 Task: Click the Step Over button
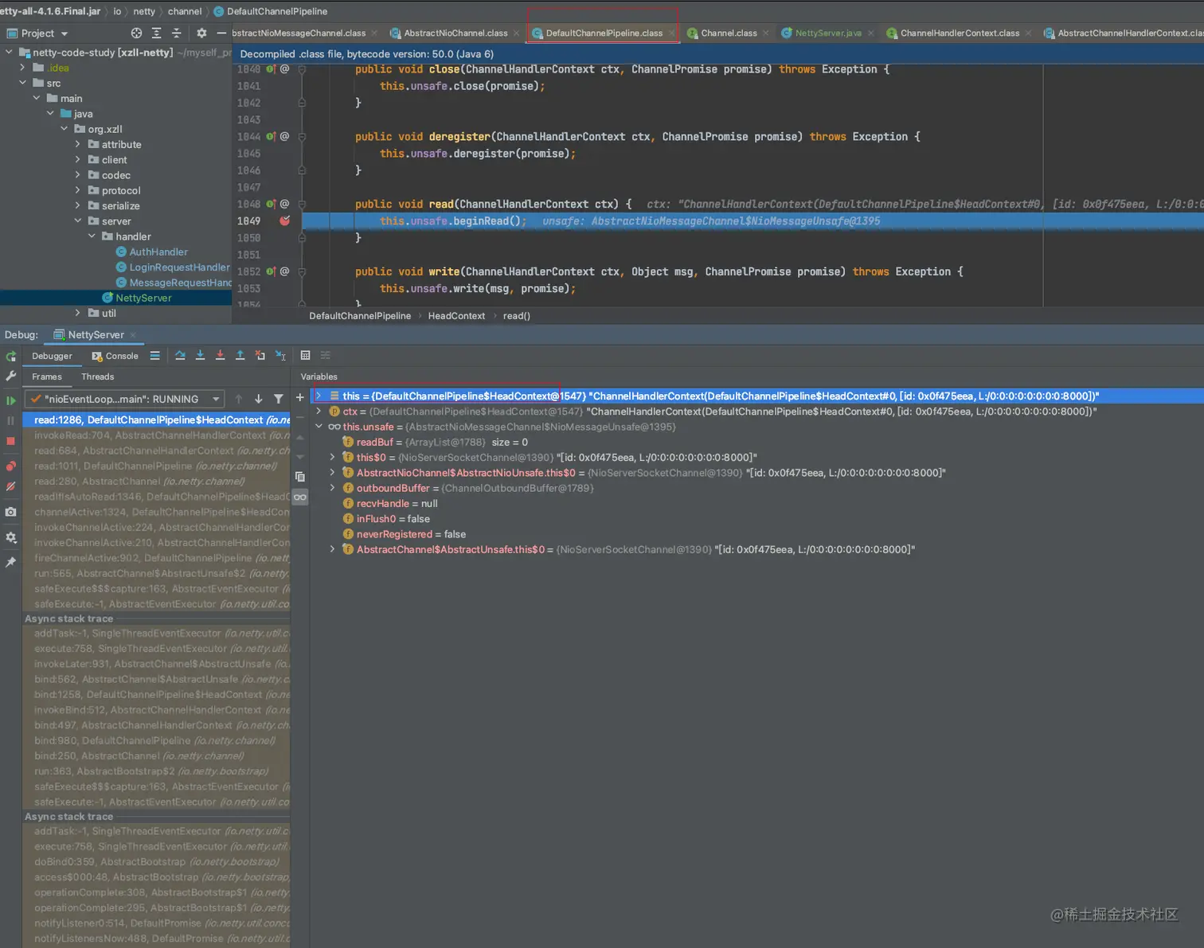[x=180, y=356]
